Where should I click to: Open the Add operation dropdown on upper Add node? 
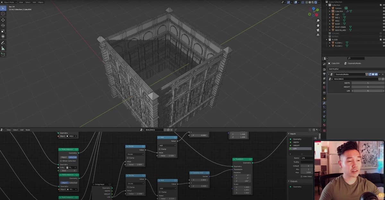[167, 145]
